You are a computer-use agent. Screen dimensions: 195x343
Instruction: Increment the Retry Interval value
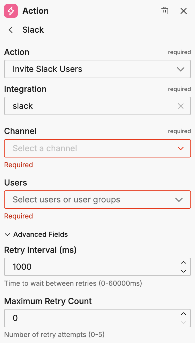coord(184,263)
